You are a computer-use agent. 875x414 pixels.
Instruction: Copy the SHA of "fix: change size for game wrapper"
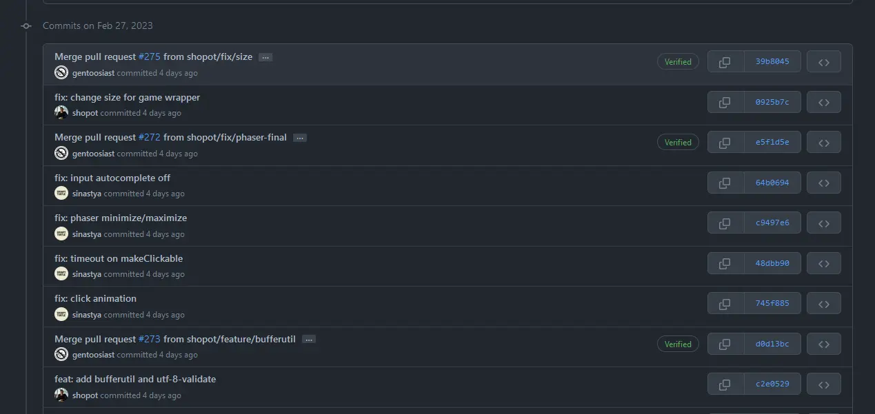(x=725, y=102)
